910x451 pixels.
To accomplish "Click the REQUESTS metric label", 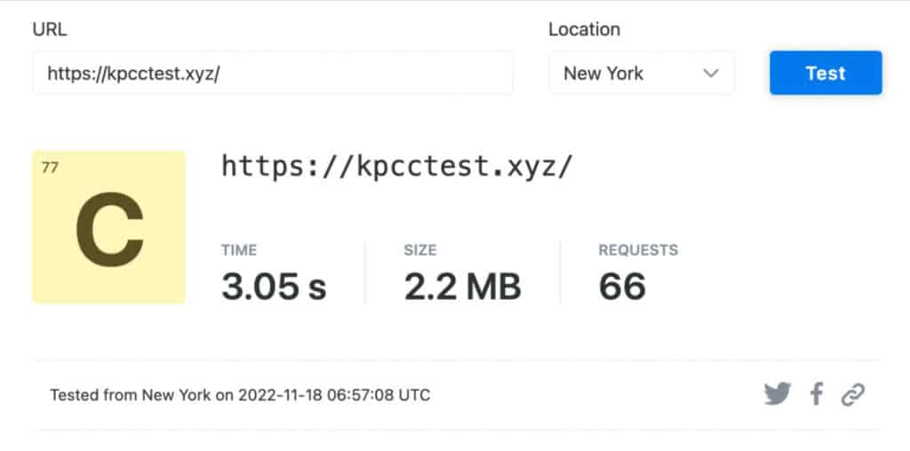I will coord(638,250).
